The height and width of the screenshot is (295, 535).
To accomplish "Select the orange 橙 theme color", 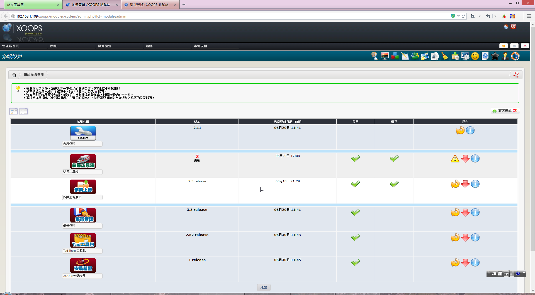I will pyautogui.click(x=504, y=46).
